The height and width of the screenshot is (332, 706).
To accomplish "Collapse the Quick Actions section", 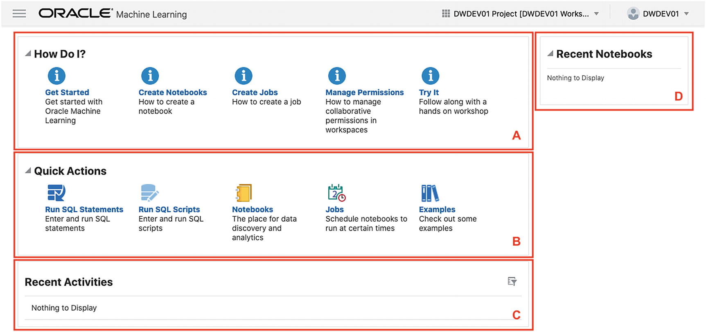I will point(28,170).
